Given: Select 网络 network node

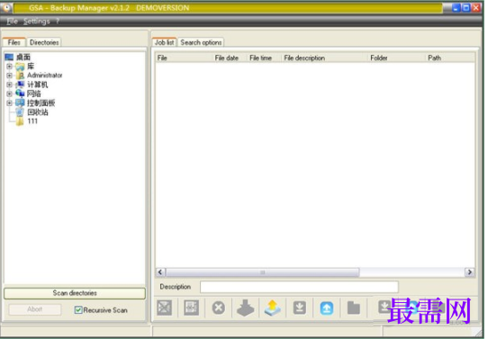Looking at the screenshot, I should pyautogui.click(x=34, y=94).
